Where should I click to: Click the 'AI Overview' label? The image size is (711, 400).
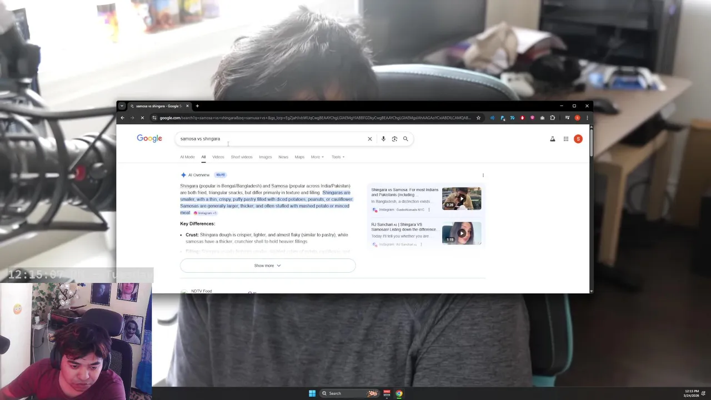(x=199, y=175)
